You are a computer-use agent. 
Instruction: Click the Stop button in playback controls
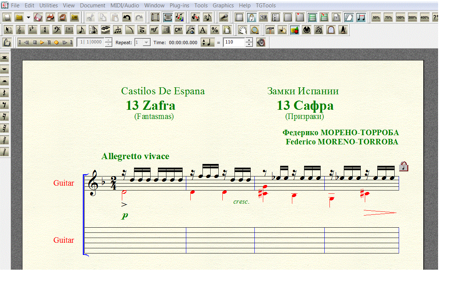click(x=35, y=42)
